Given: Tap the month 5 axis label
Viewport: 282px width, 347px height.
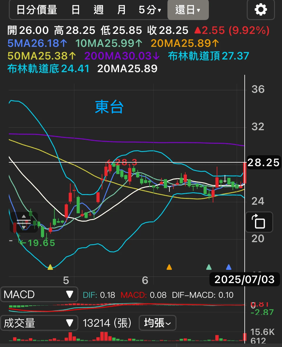Looking at the screenshot, I should [66, 280].
